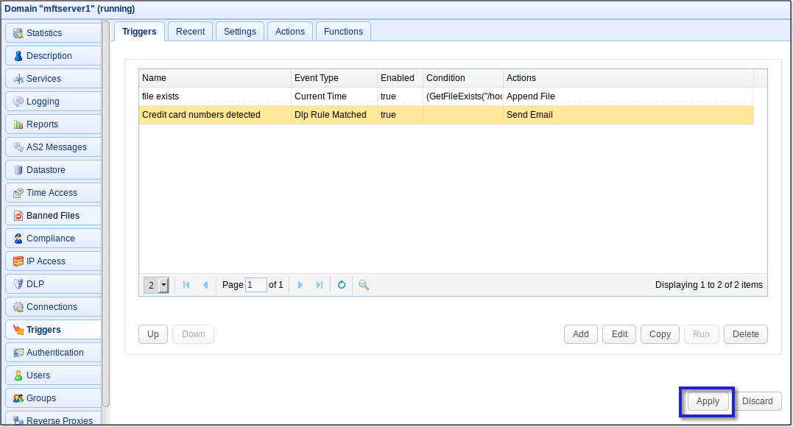Jump to the last page icon
Screen dimensions: 793x427
coord(320,285)
